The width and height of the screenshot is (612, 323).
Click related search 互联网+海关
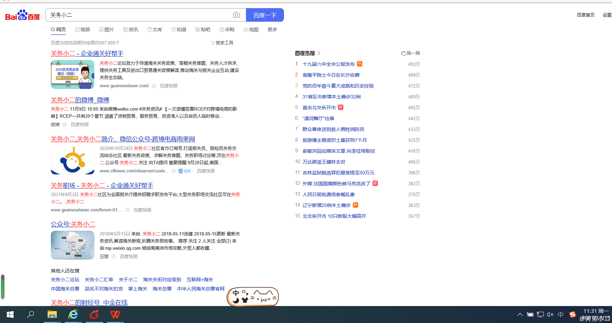200,280
